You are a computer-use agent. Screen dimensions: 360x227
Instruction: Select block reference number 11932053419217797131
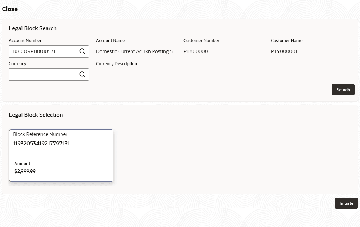click(x=41, y=144)
